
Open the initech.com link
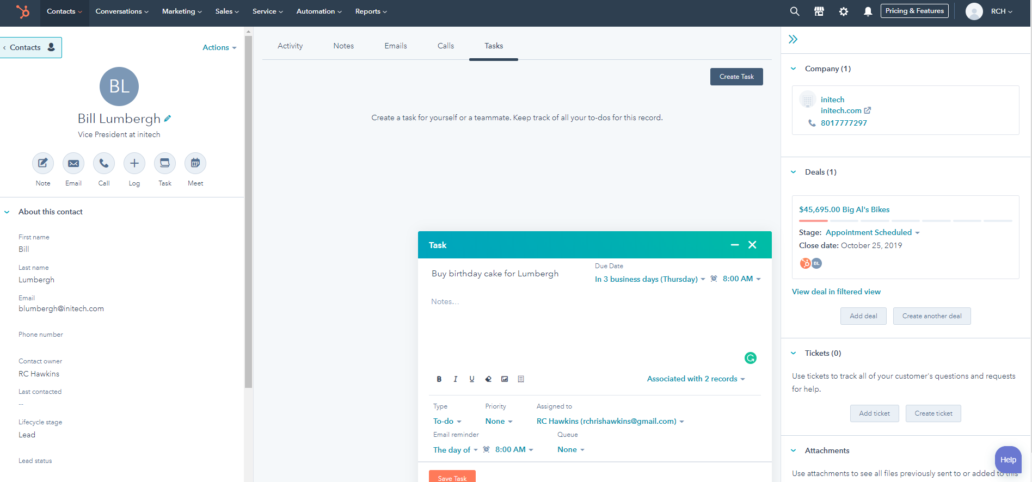point(841,110)
